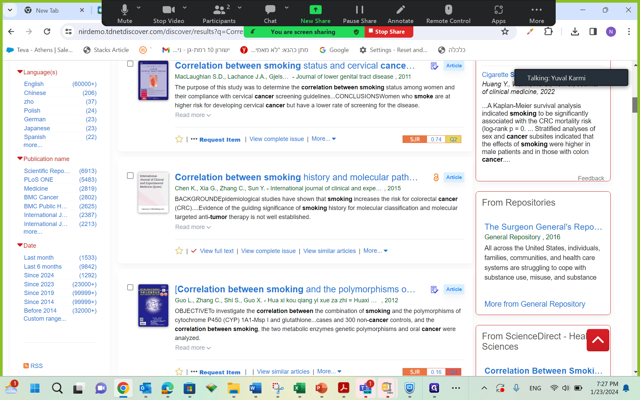Bookmark this page with the star icon
The image size is (640, 400).
coord(505,32)
